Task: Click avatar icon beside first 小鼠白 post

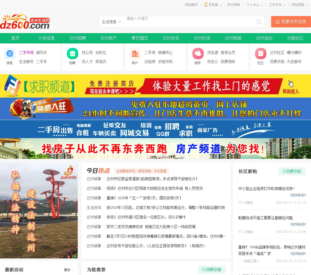Action: tap(241, 203)
